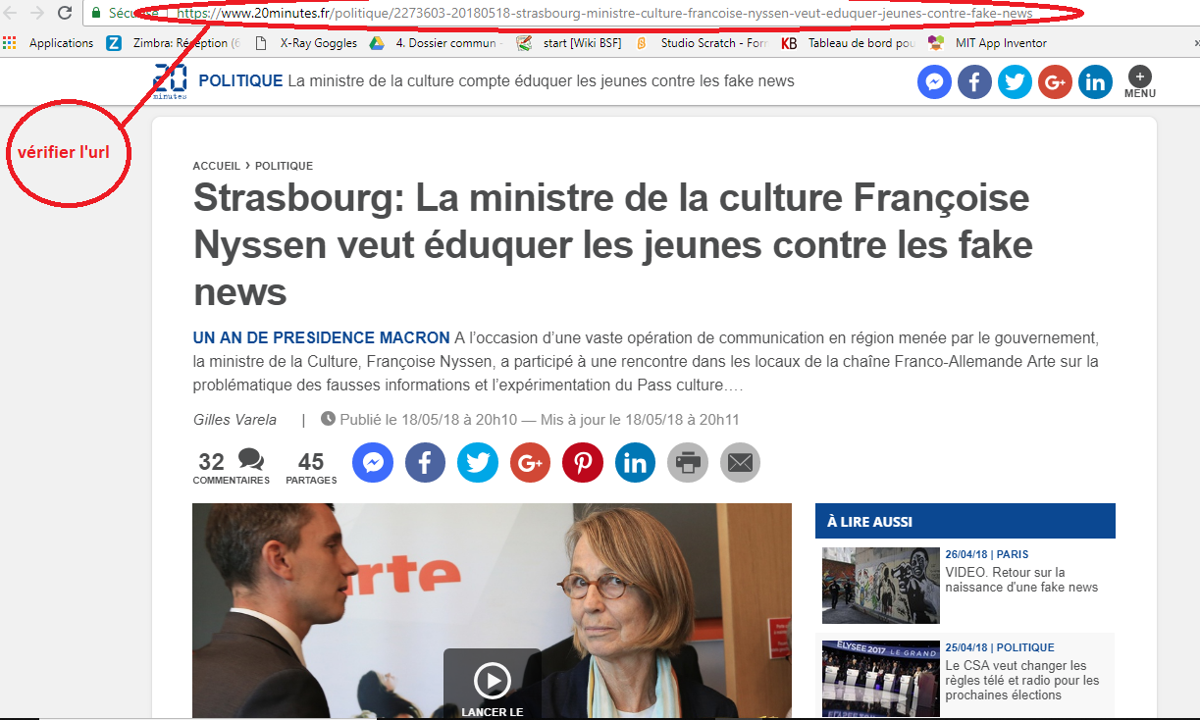The image size is (1200, 720).
Task: Reload the page with browser refresh button
Action: tap(65, 14)
